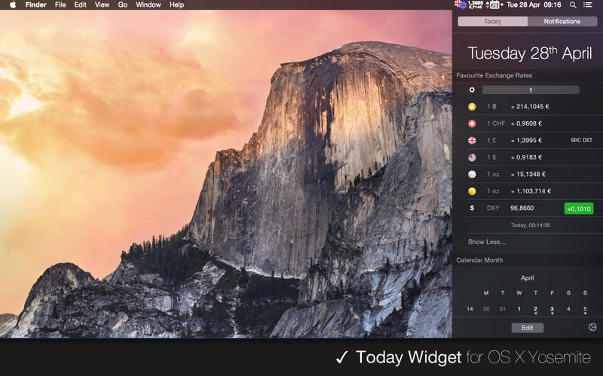The height and width of the screenshot is (376, 603).
Task: Toggle SRC DST on the pound row
Action: (581, 141)
